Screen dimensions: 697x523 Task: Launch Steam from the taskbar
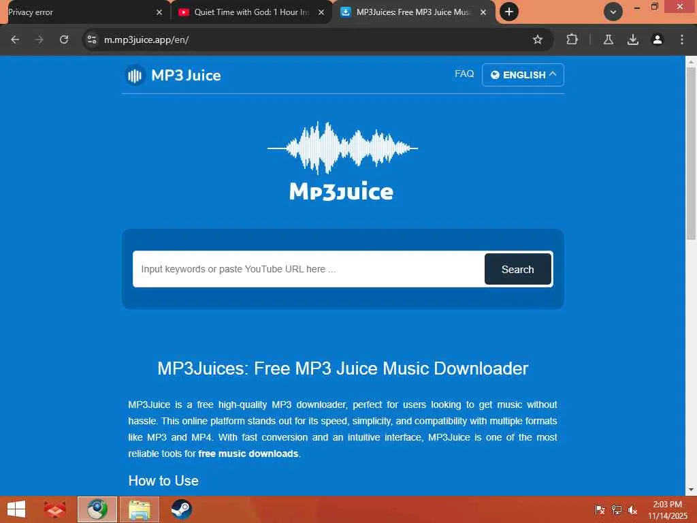(x=181, y=509)
